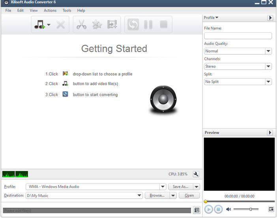Stop the preview playback
The width and height of the screenshot is (277, 218).
(218, 209)
